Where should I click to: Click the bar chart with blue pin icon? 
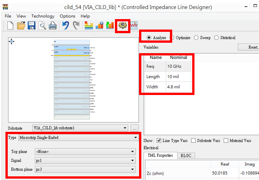click(100, 25)
